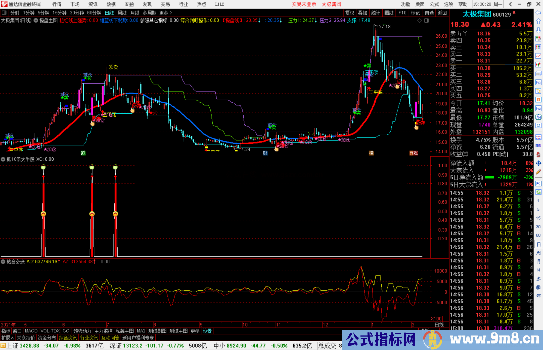Click the 设置 settings button
Image resolution: width=543 pixels, height=350 pixels.
tap(207, 331)
